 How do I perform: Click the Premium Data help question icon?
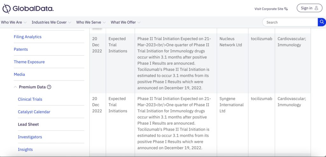pyautogui.click(x=49, y=87)
